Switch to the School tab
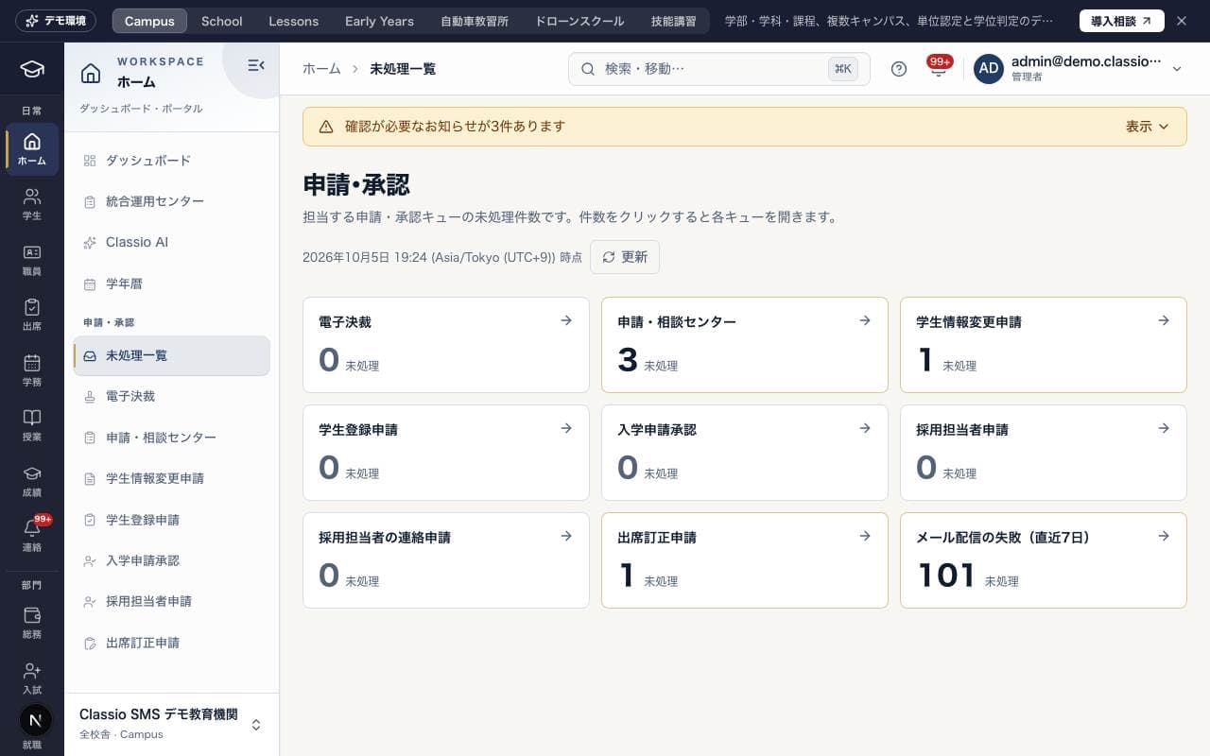The image size is (1210, 756). click(222, 21)
